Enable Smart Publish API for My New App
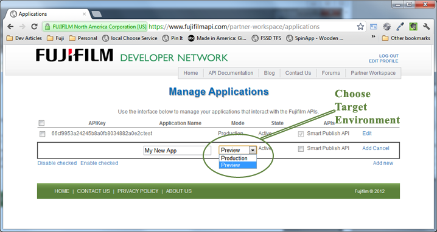Viewport: 437px width, 232px height. tap(301, 149)
